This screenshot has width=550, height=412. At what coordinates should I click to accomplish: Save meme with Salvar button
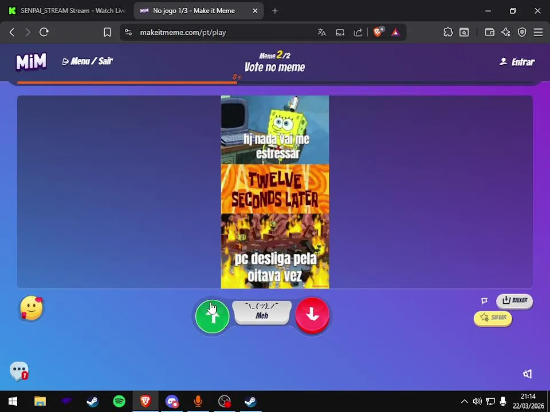(493, 318)
